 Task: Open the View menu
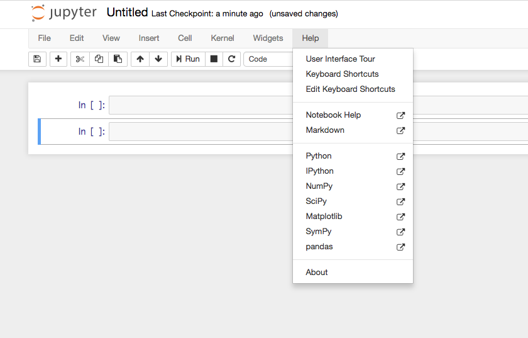coord(111,38)
